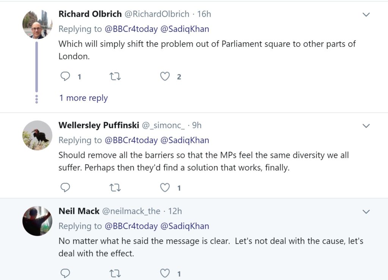This screenshot has height=280, width=388.
Task: Show 1 more reply in thread
Action: click(x=83, y=98)
